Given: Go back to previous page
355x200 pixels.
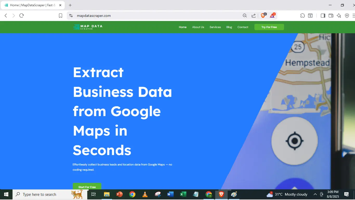Looking at the screenshot, I should click(x=6, y=16).
